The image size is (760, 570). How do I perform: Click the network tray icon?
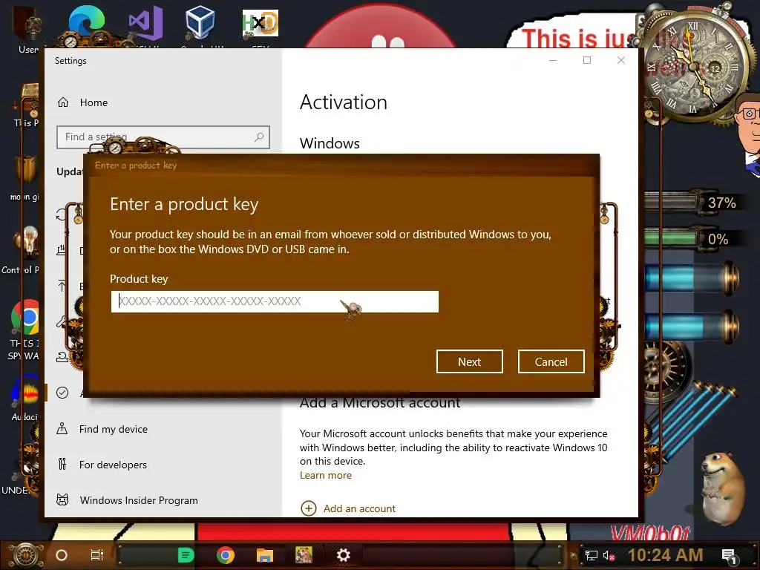click(592, 555)
